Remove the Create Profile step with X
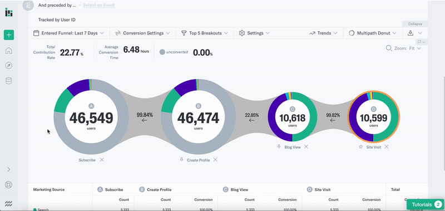Viewport: 445px width, 211px height. (215, 160)
